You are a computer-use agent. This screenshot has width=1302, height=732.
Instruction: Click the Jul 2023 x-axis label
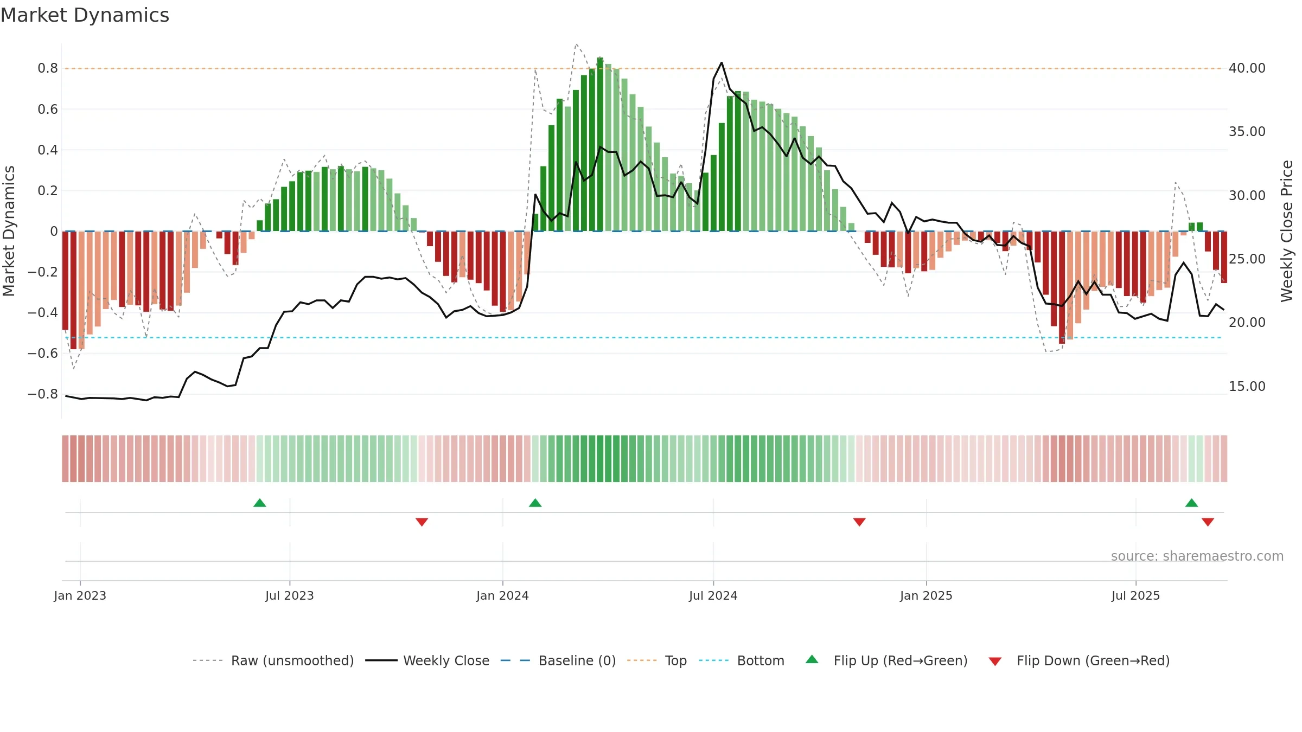pos(290,595)
